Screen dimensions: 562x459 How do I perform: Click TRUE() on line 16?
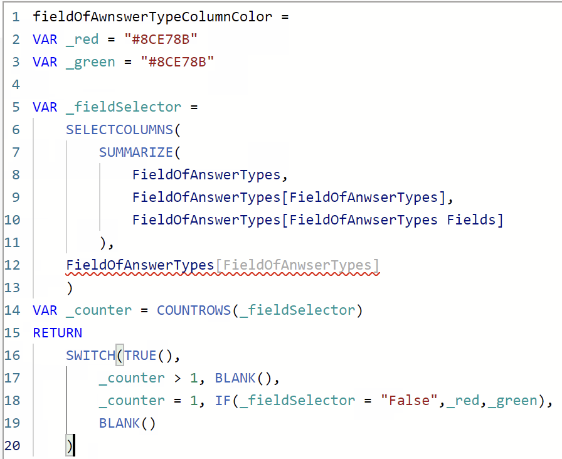pyautogui.click(x=149, y=356)
